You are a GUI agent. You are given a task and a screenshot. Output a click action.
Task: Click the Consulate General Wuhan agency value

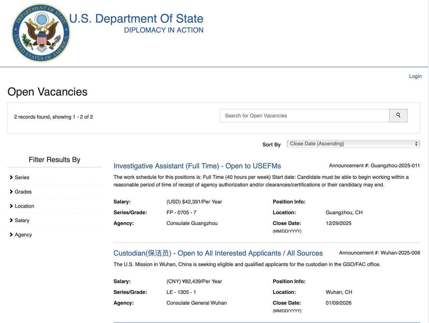pyautogui.click(x=196, y=303)
